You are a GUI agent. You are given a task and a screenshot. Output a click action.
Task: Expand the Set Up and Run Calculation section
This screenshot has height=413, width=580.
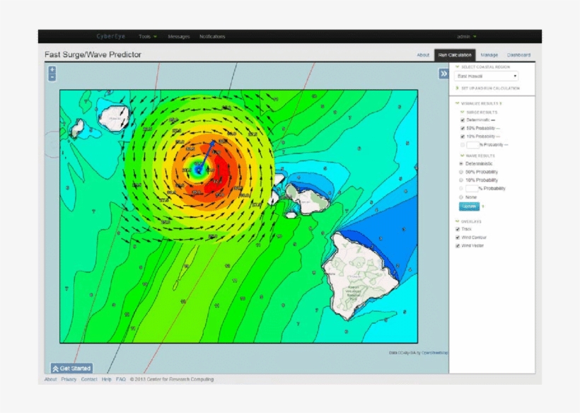click(491, 88)
